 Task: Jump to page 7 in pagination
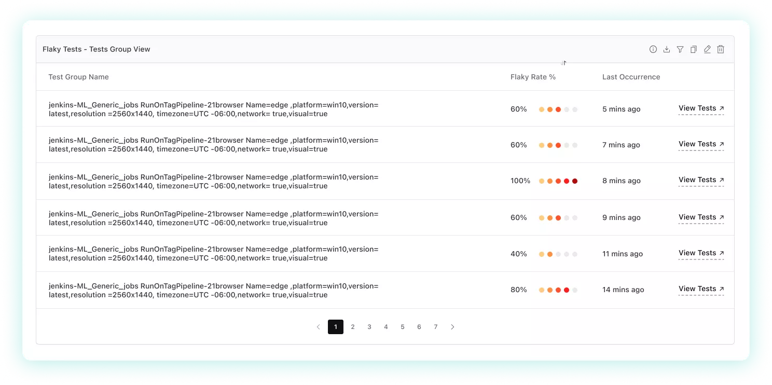(436, 327)
